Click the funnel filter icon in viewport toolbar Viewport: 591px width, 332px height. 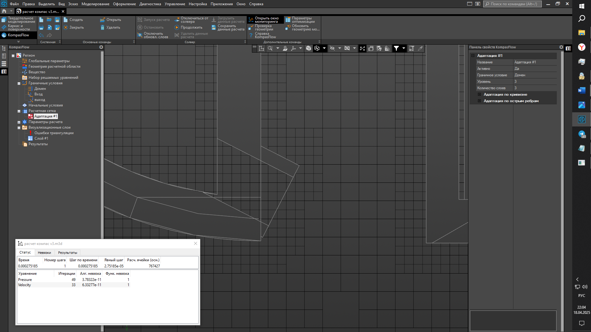(x=396, y=48)
